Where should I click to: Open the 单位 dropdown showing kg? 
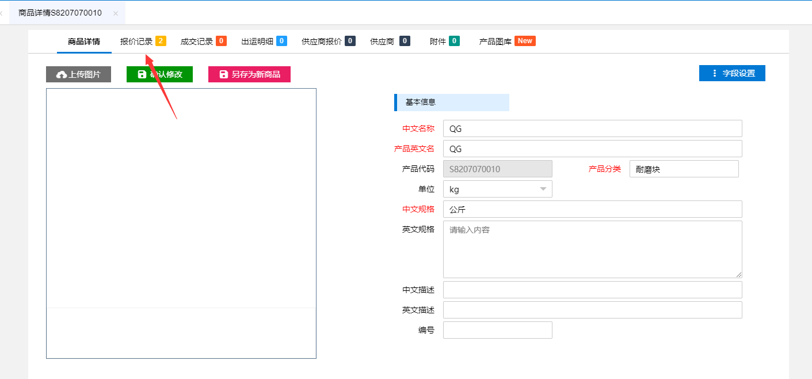tap(497, 189)
